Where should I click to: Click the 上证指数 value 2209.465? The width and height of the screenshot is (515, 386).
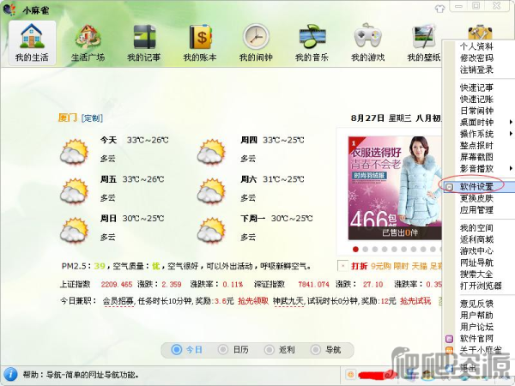[x=117, y=284]
